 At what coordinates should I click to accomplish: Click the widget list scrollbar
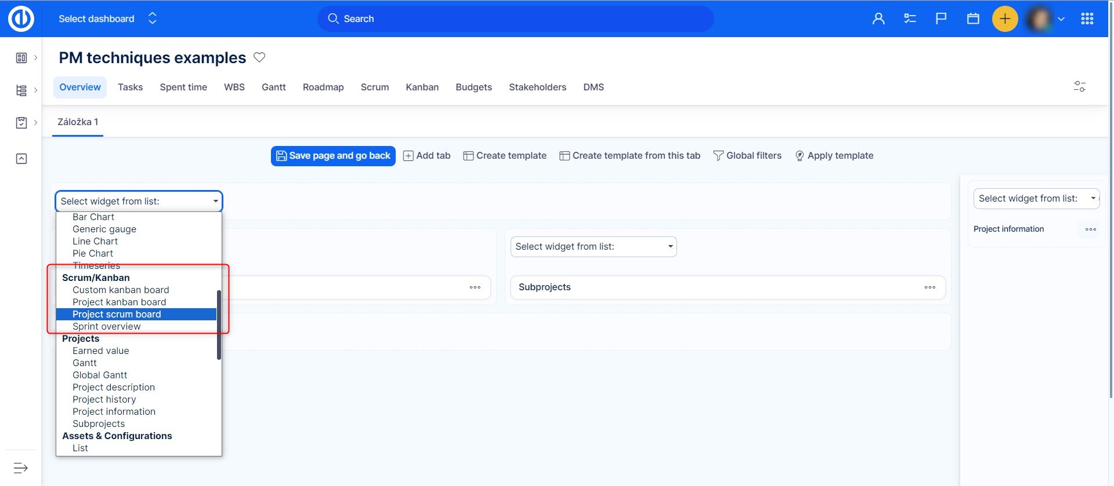point(219,324)
